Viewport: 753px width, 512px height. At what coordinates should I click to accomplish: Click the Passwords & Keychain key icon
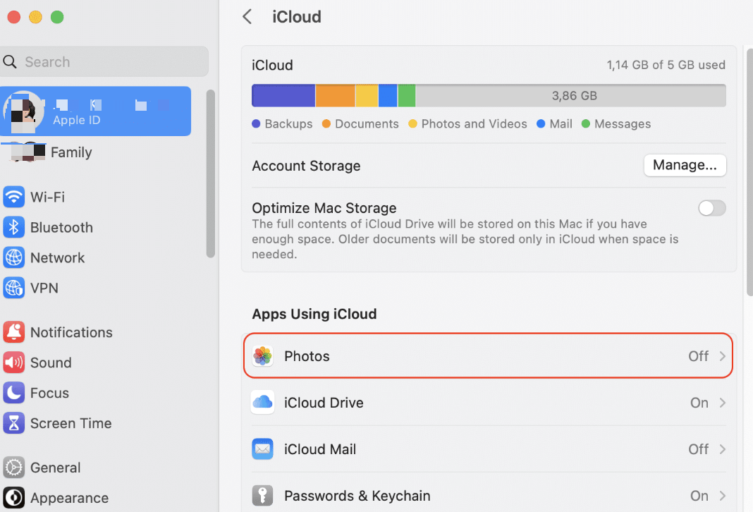click(262, 496)
